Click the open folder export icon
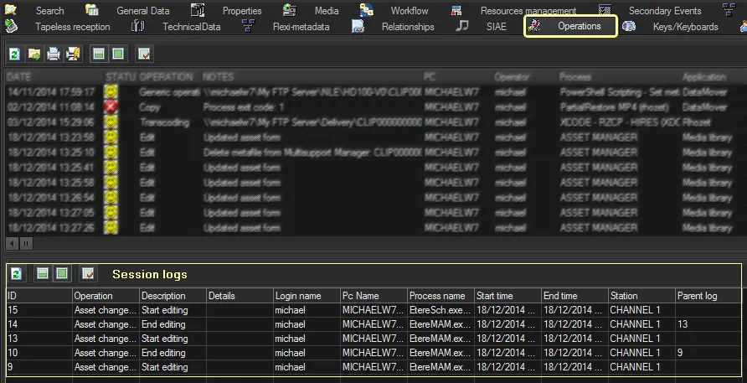747x383 pixels. 34,54
